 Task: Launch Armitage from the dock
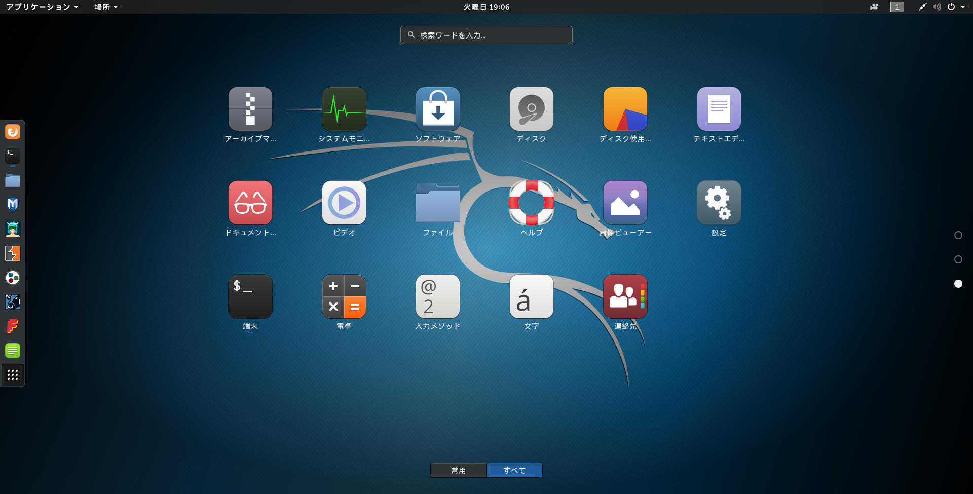click(13, 229)
